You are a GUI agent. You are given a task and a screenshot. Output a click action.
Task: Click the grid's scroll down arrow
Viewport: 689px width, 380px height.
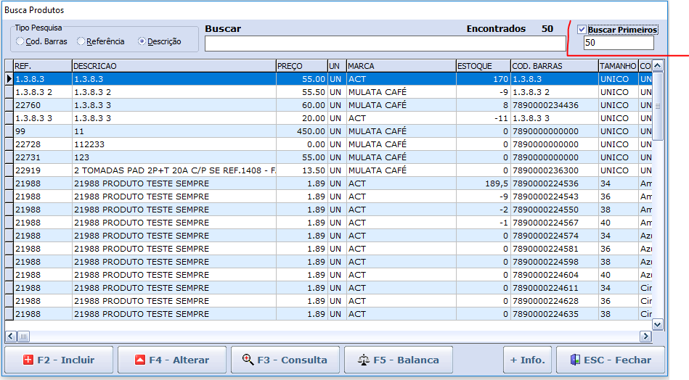[658, 324]
